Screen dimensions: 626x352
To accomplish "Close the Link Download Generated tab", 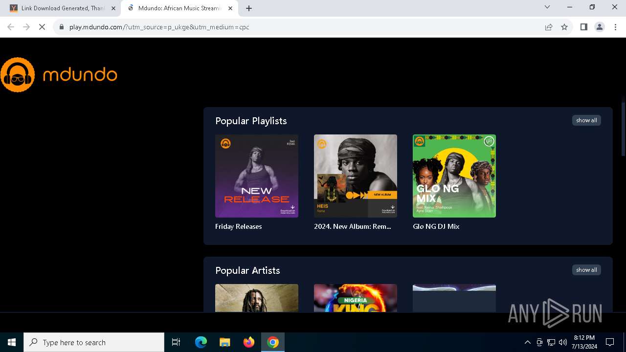I will pos(113,8).
